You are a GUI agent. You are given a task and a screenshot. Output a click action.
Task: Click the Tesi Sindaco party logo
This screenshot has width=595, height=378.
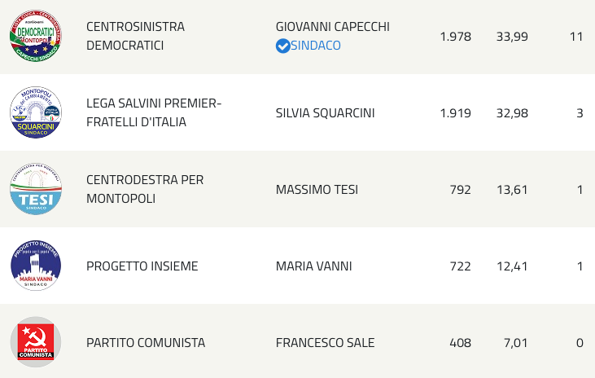coord(35,189)
